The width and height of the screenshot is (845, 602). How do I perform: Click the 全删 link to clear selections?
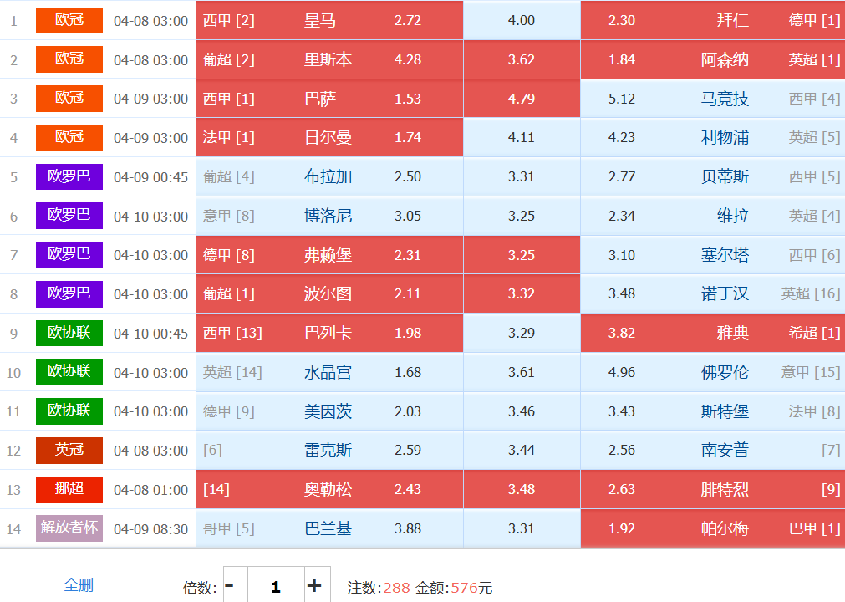(79, 584)
